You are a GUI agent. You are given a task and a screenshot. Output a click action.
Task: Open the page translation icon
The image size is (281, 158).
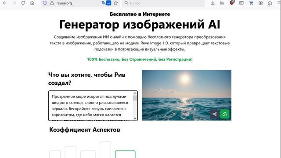coord(104,3)
